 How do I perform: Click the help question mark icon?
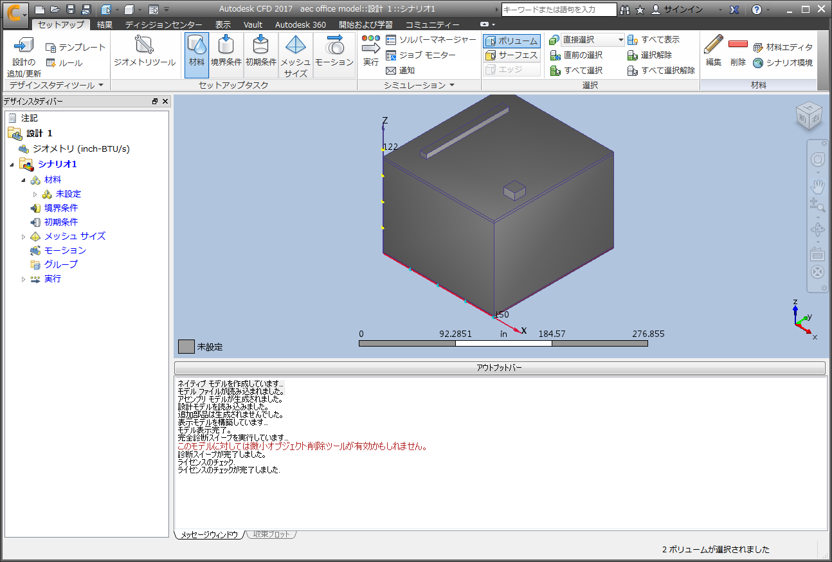757,10
